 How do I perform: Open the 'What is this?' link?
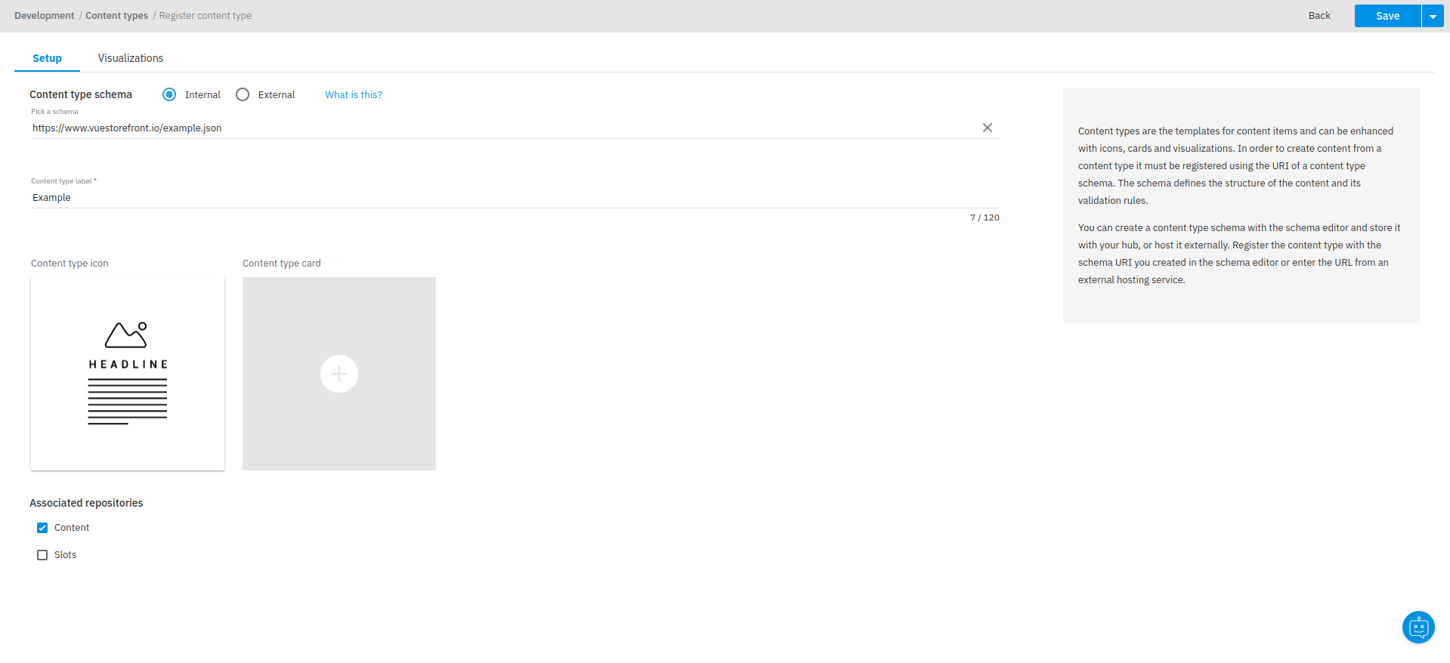tap(353, 94)
